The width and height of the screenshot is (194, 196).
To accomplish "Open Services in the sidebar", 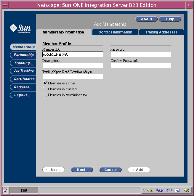I will (23, 87).
